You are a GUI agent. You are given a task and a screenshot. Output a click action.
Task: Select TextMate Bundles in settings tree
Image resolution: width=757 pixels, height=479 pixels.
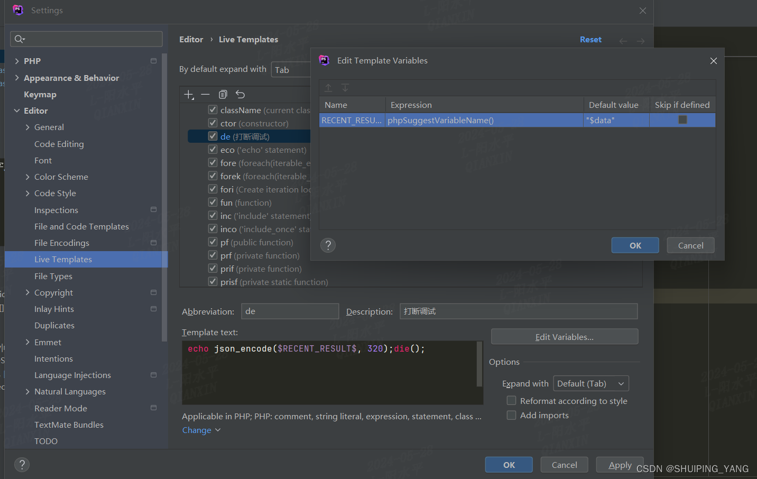[x=69, y=425]
